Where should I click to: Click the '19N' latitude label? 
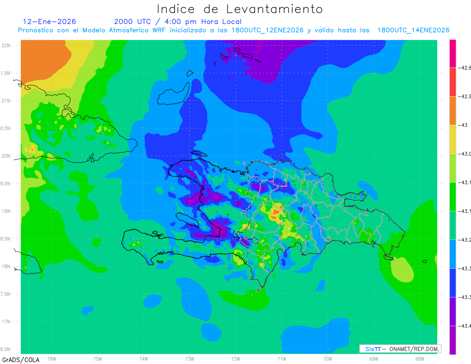pyautogui.click(x=6, y=211)
